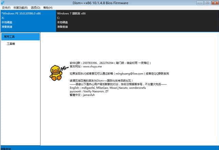Click the Dism++ app icon in title bar

click(2, 3)
